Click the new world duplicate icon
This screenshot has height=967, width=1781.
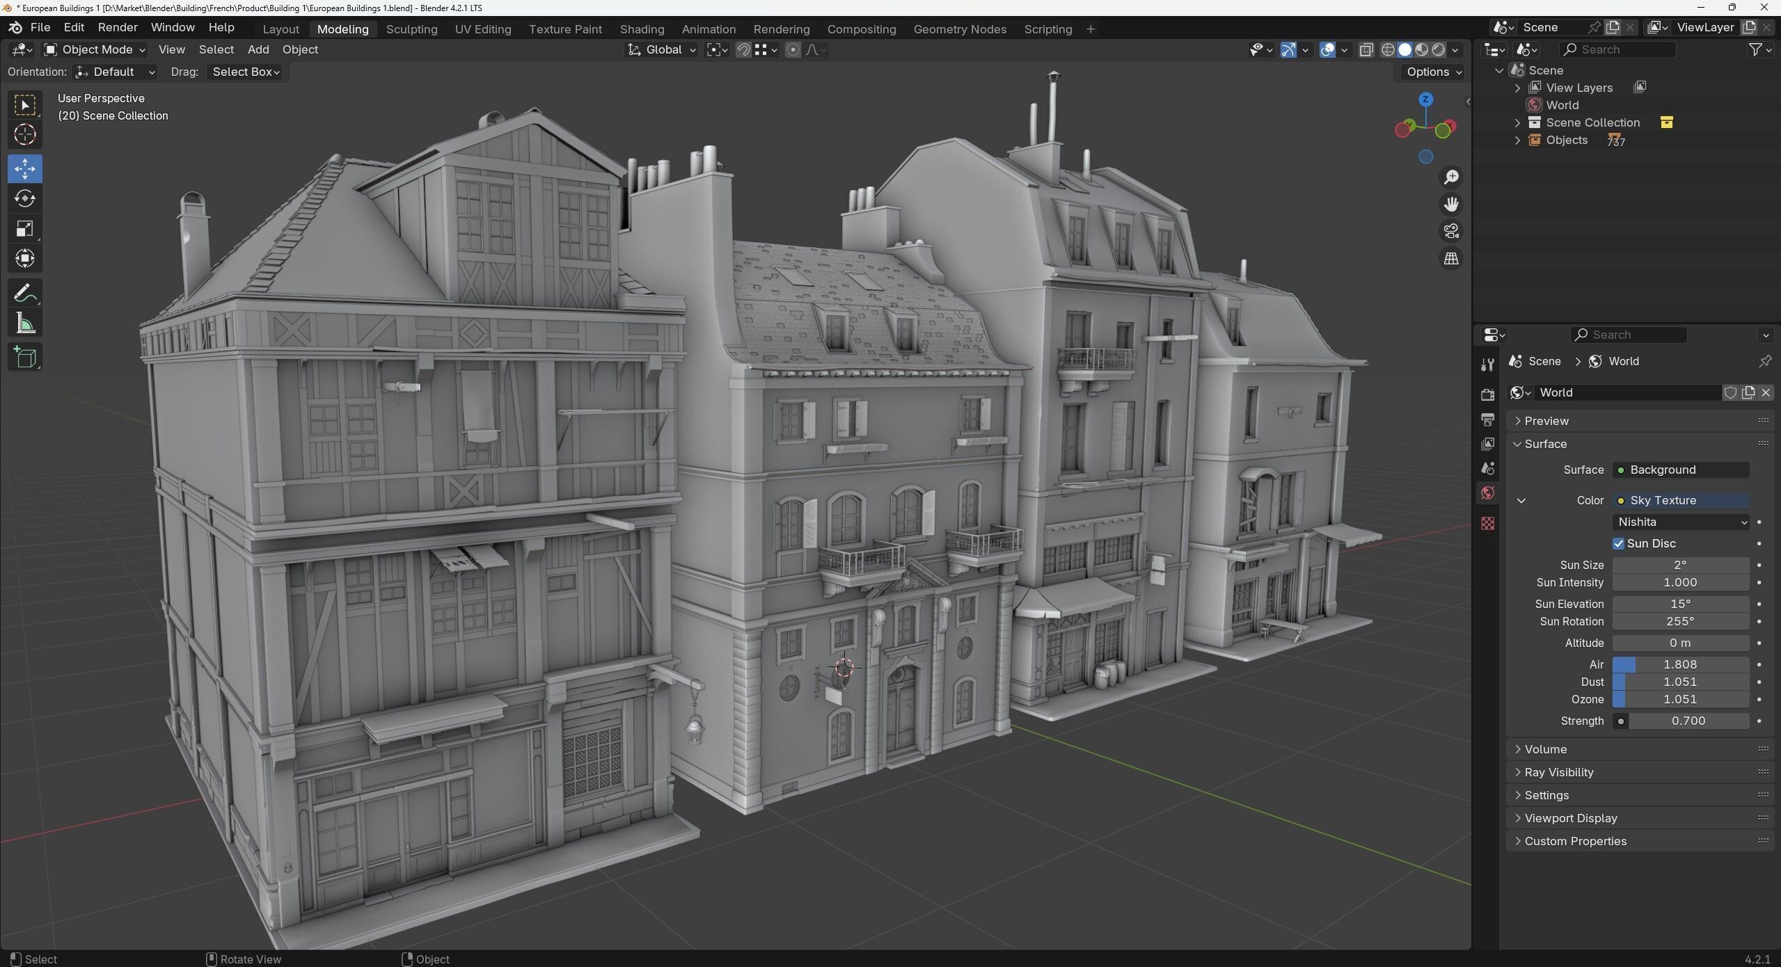coord(1748,392)
